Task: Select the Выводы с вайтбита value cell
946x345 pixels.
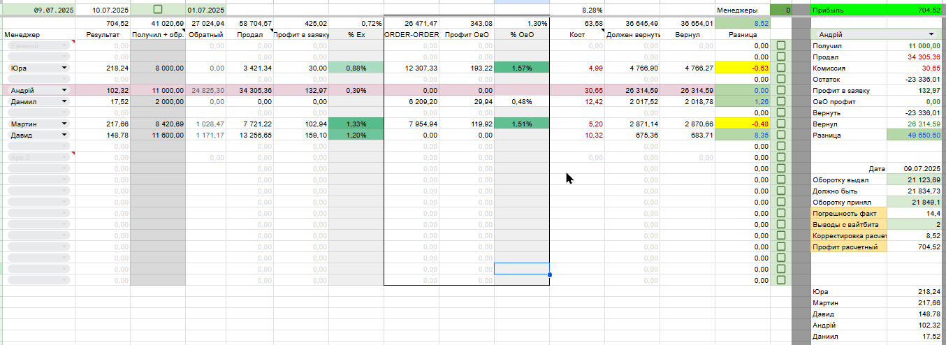Action: [915, 224]
